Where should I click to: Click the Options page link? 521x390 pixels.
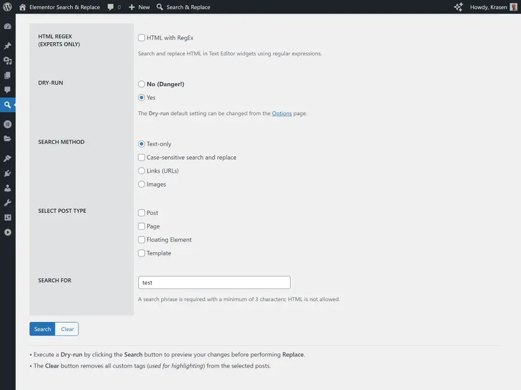(x=282, y=113)
